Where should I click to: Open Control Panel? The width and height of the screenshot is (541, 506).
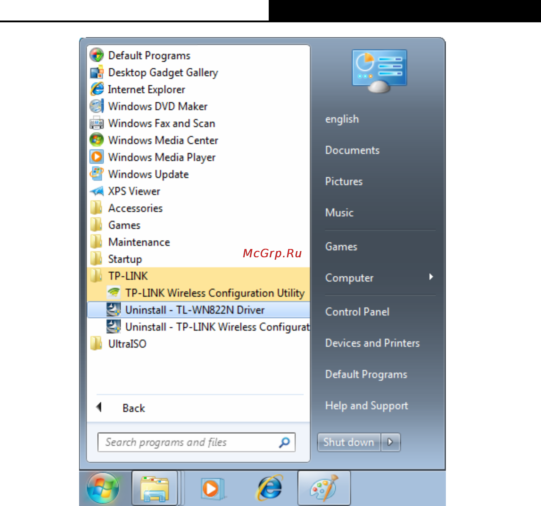coord(357,311)
